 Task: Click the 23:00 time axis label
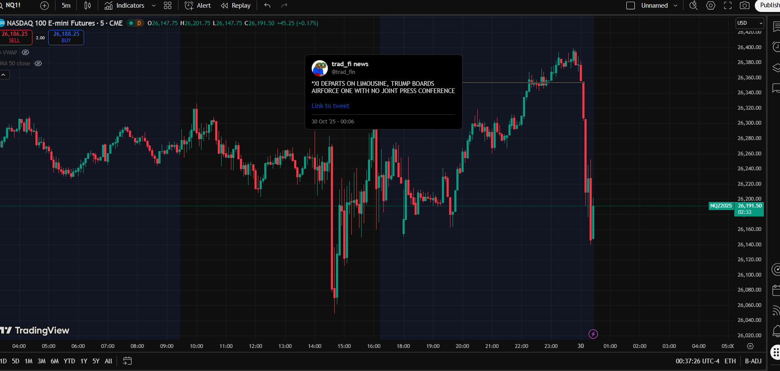pyautogui.click(x=551, y=346)
